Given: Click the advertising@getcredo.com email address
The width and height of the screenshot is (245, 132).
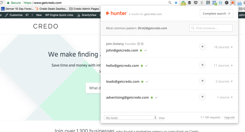Looking at the screenshot, I should 127,98.
